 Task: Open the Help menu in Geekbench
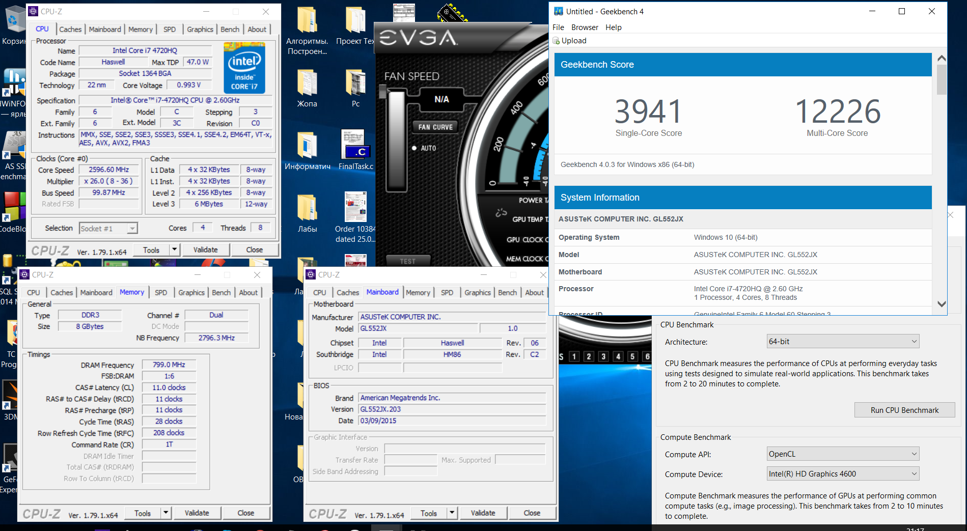[613, 27]
